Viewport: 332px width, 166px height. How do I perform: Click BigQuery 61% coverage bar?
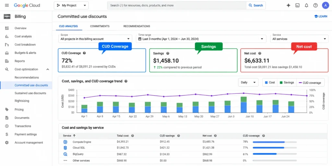(275, 154)
